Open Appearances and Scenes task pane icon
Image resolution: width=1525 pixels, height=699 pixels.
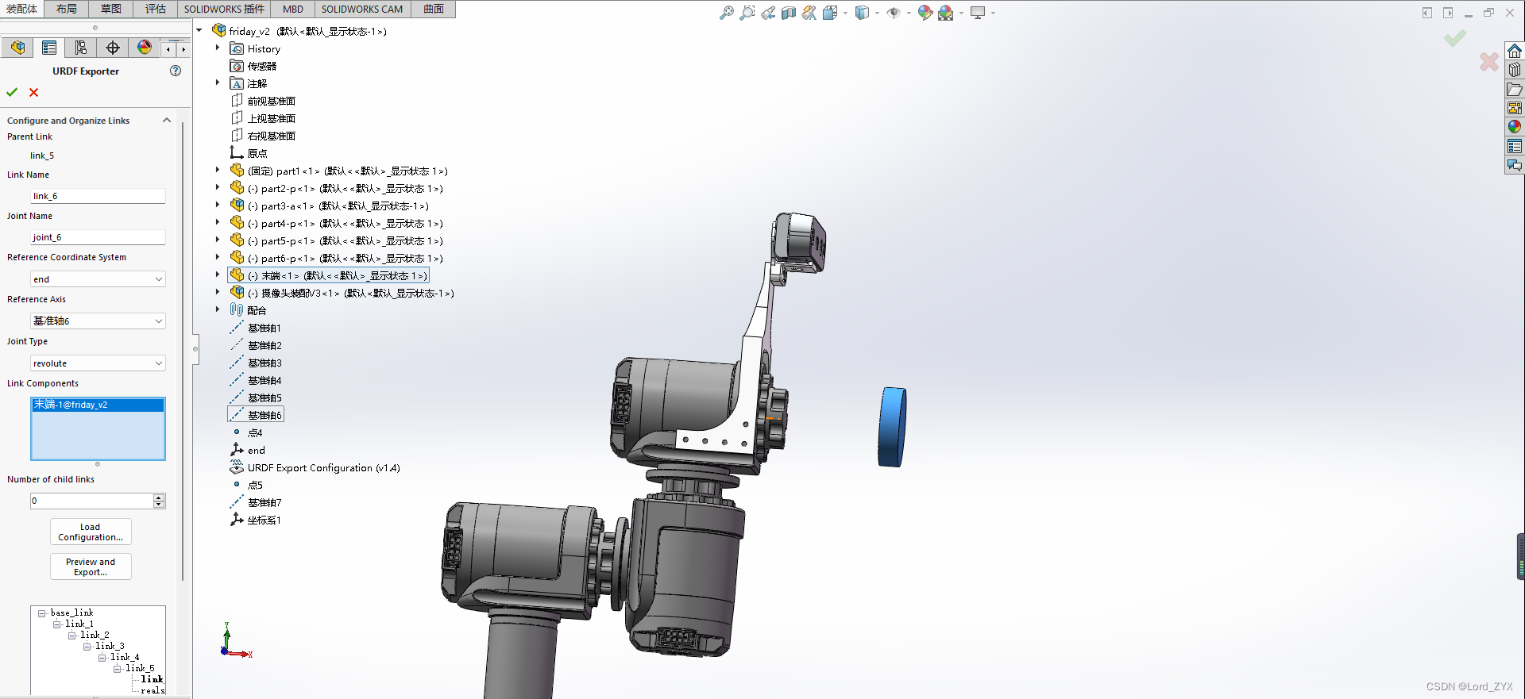[x=1515, y=127]
